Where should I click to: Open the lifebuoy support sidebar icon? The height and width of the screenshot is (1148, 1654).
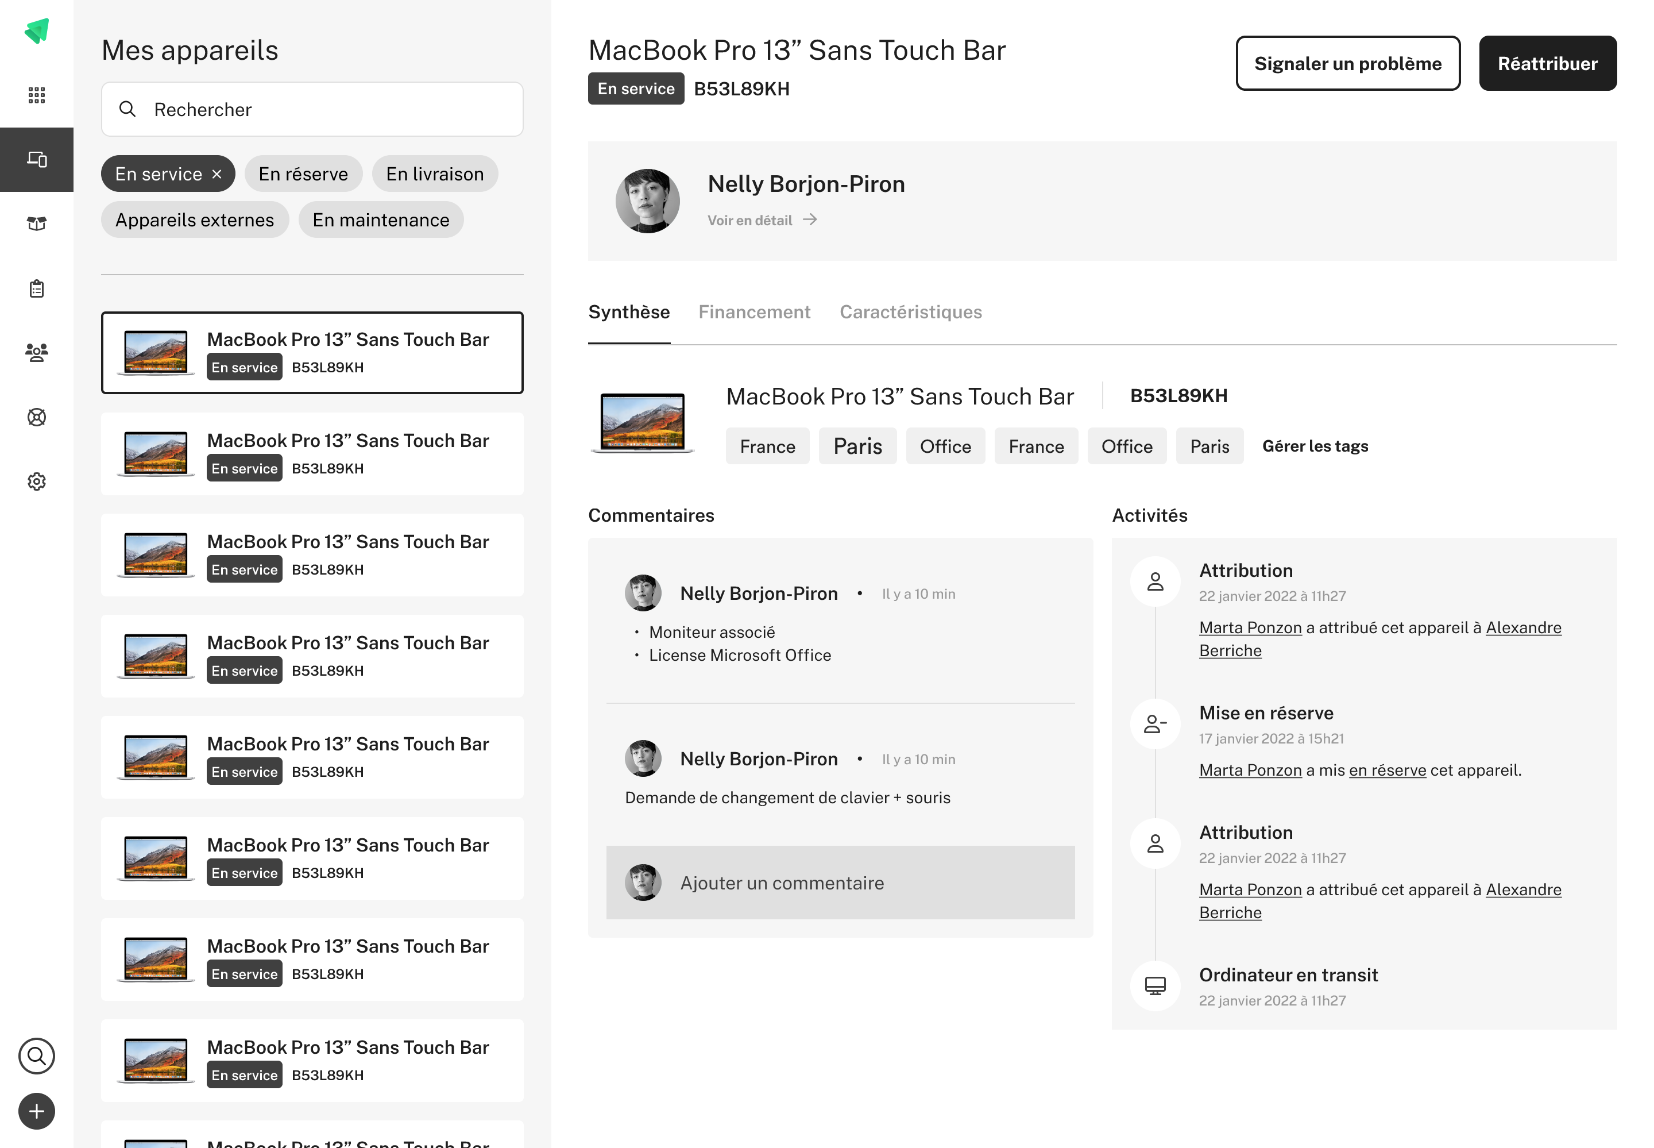pos(37,417)
